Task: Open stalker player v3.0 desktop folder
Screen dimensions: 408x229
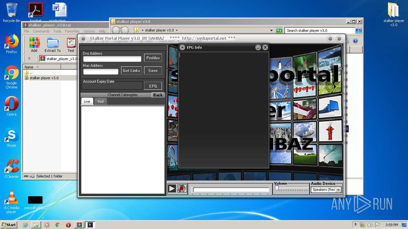Action: tap(394, 14)
